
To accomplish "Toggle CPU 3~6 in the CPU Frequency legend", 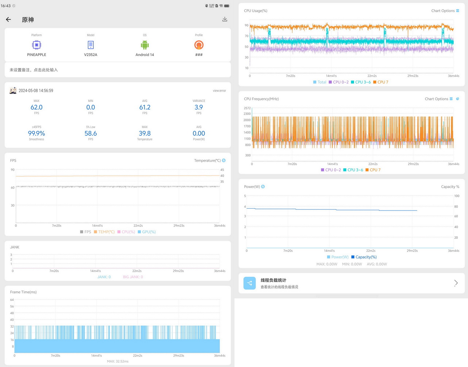I will [x=353, y=170].
